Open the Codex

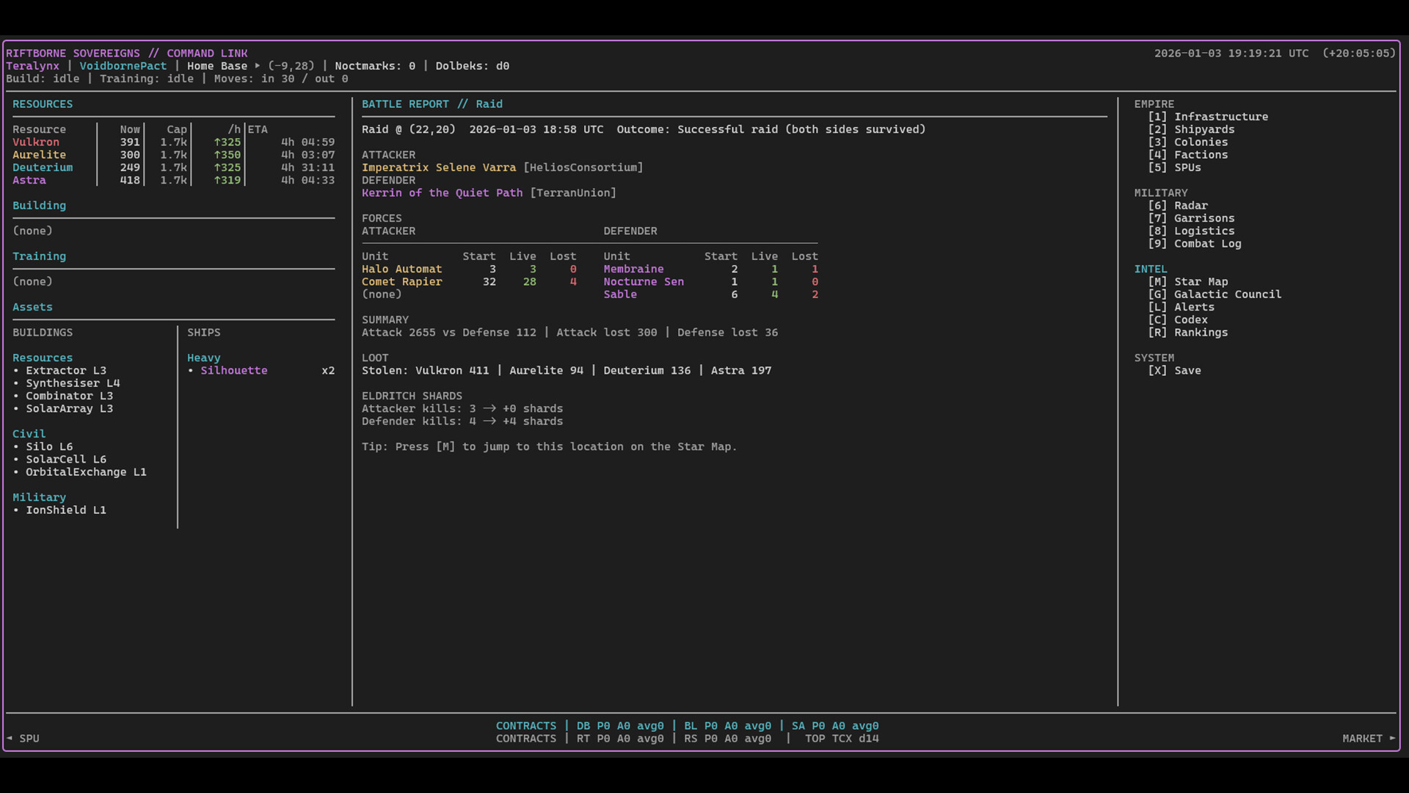[x=1193, y=319]
